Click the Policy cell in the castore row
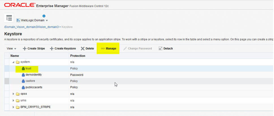274x116 pixels. [74, 81]
